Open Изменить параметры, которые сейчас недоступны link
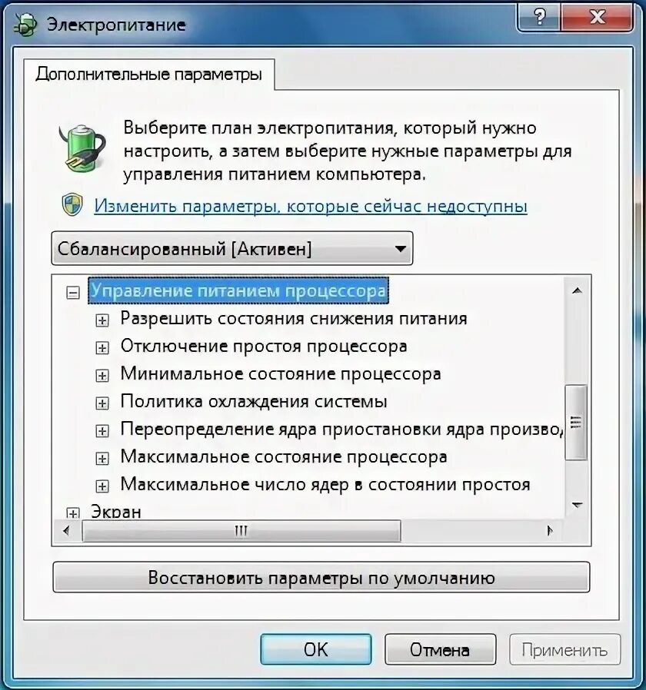The height and width of the screenshot is (690, 646). (x=311, y=206)
